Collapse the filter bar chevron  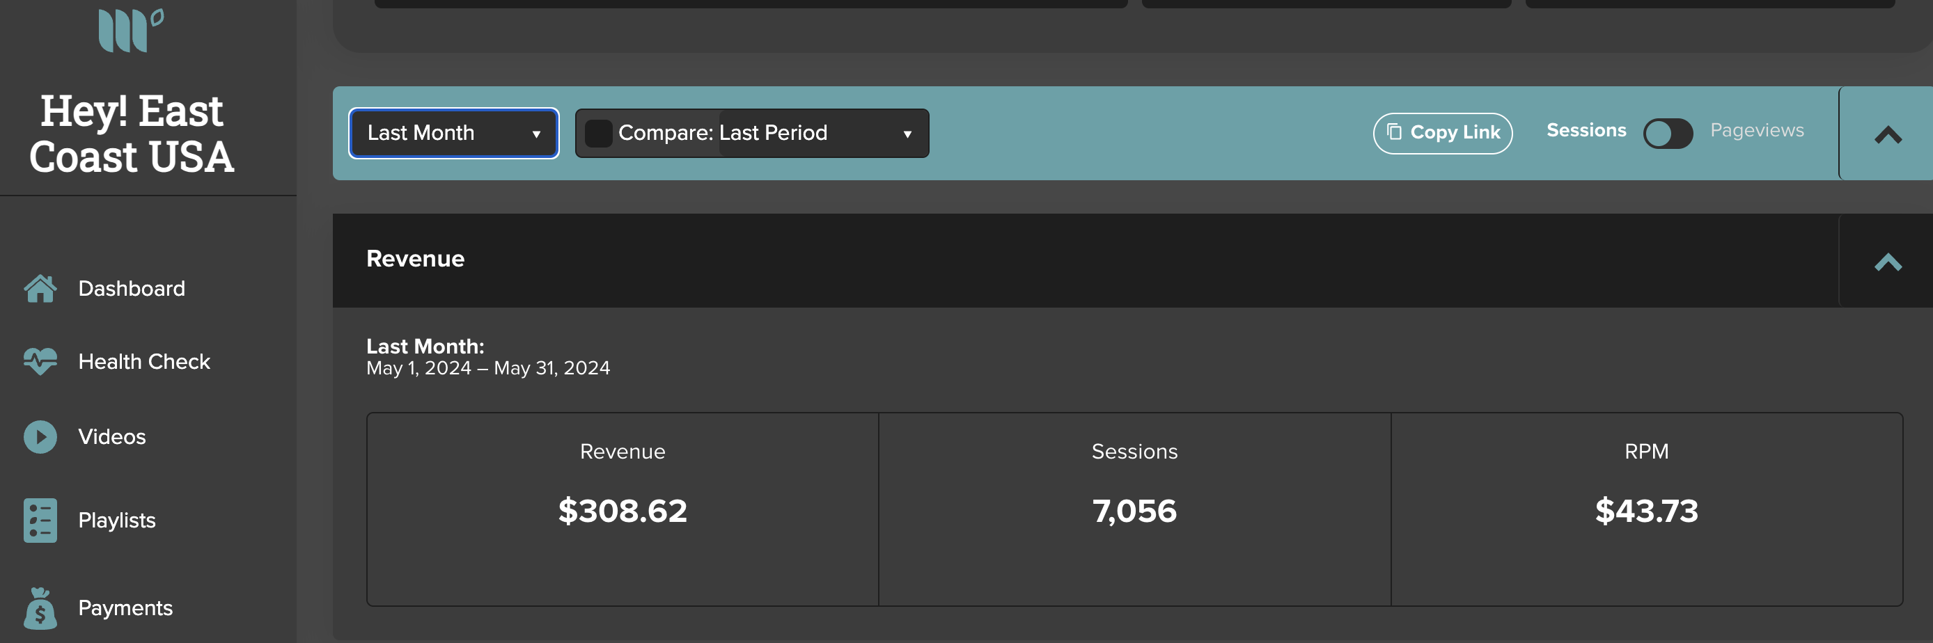click(1887, 134)
